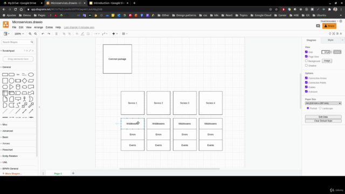Viewport: 345px width, 194px height.
Task: Toggle the Autosave checkbox
Action: 306,92
